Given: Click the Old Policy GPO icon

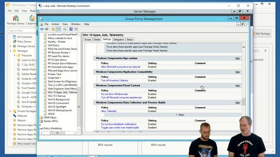Looking at the screenshot, I should [45, 45].
